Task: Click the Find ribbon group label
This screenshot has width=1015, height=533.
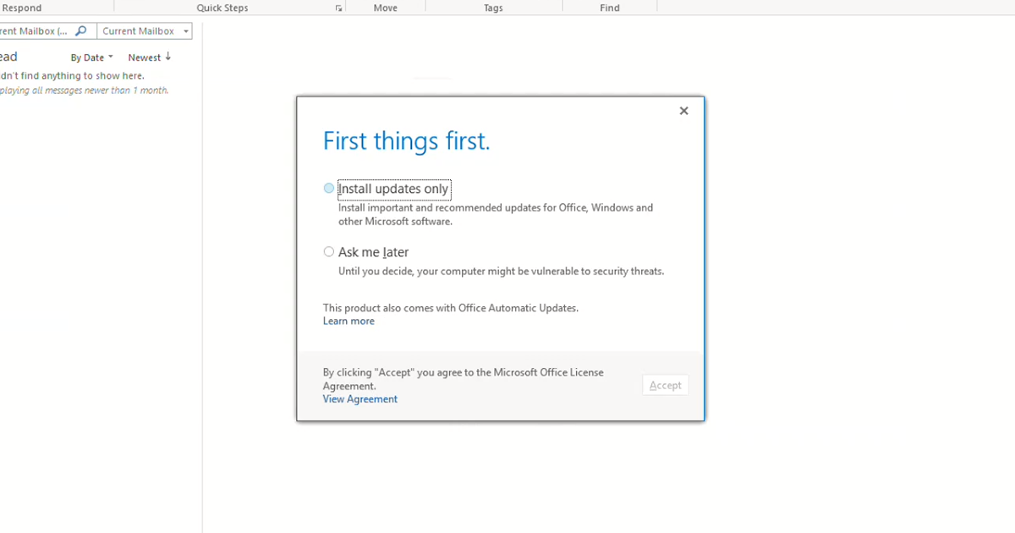Action: [x=610, y=8]
